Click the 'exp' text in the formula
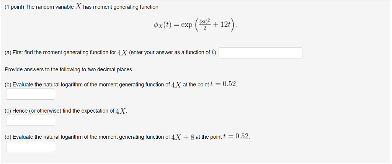This screenshot has width=392, height=164. (x=187, y=25)
